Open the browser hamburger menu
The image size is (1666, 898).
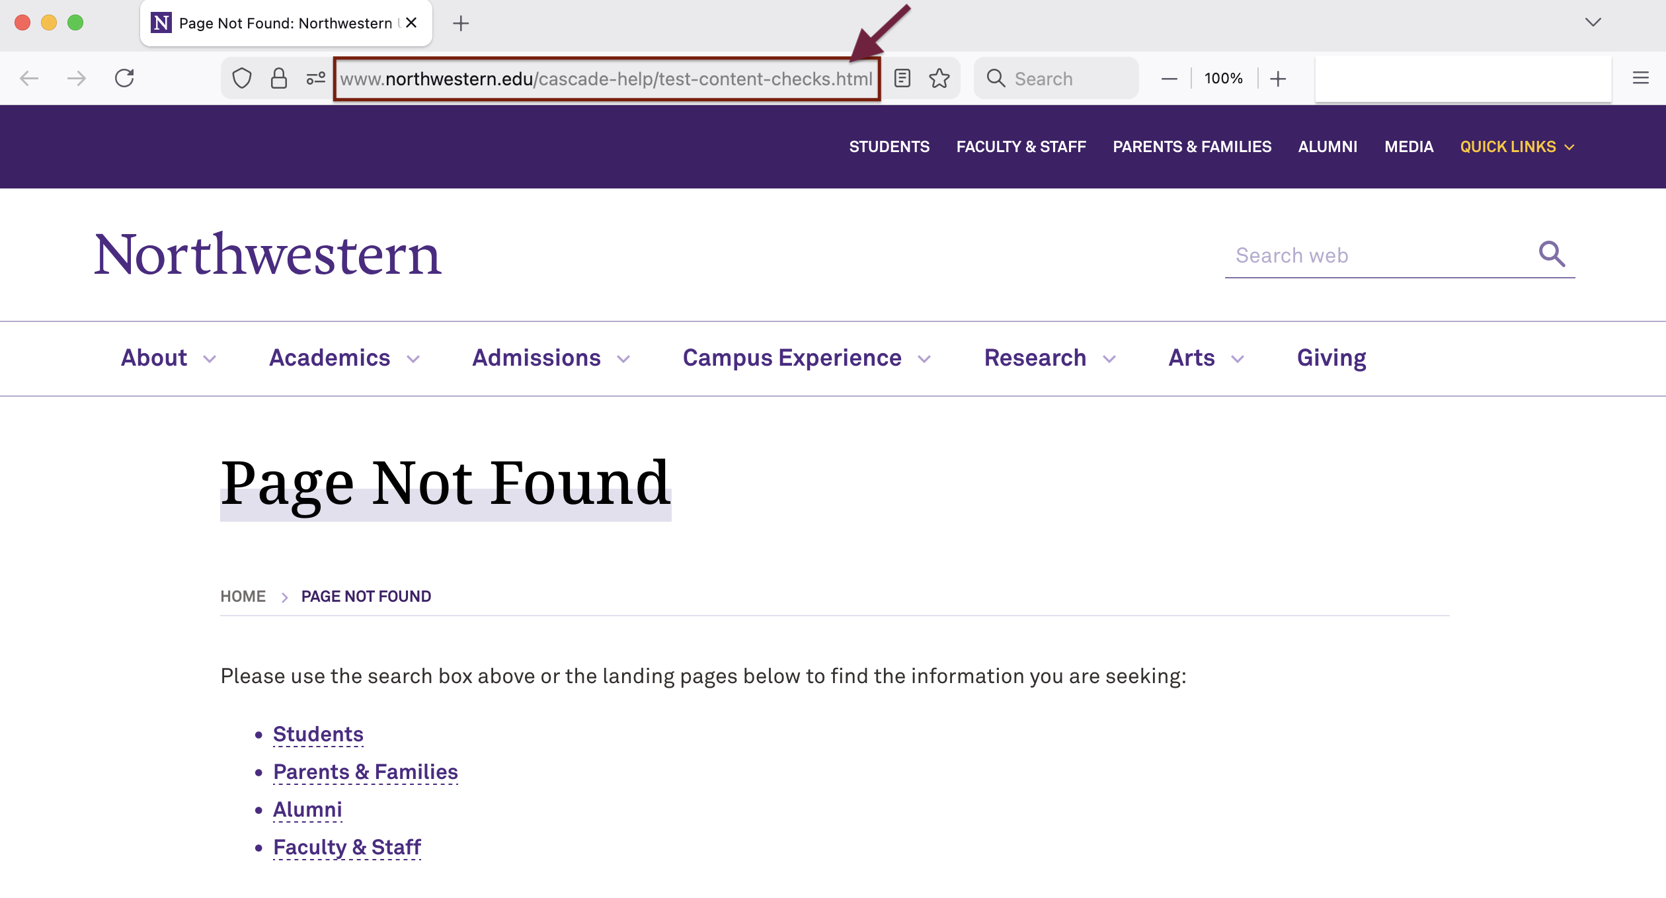click(1640, 78)
